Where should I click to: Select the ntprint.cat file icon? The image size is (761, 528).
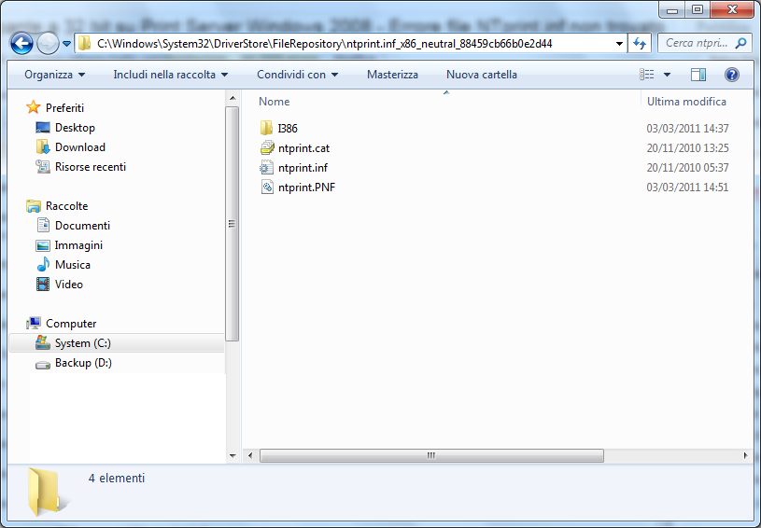coord(267,148)
